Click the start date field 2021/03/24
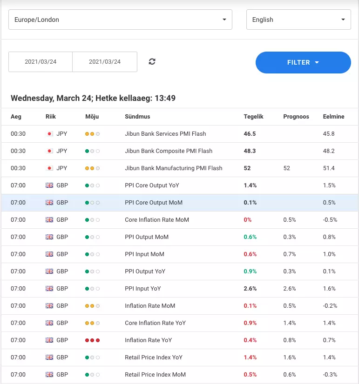 click(41, 62)
